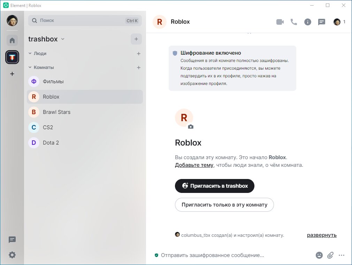Add a person via Люди plus icon
This screenshot has height=265, width=352.
point(139,54)
